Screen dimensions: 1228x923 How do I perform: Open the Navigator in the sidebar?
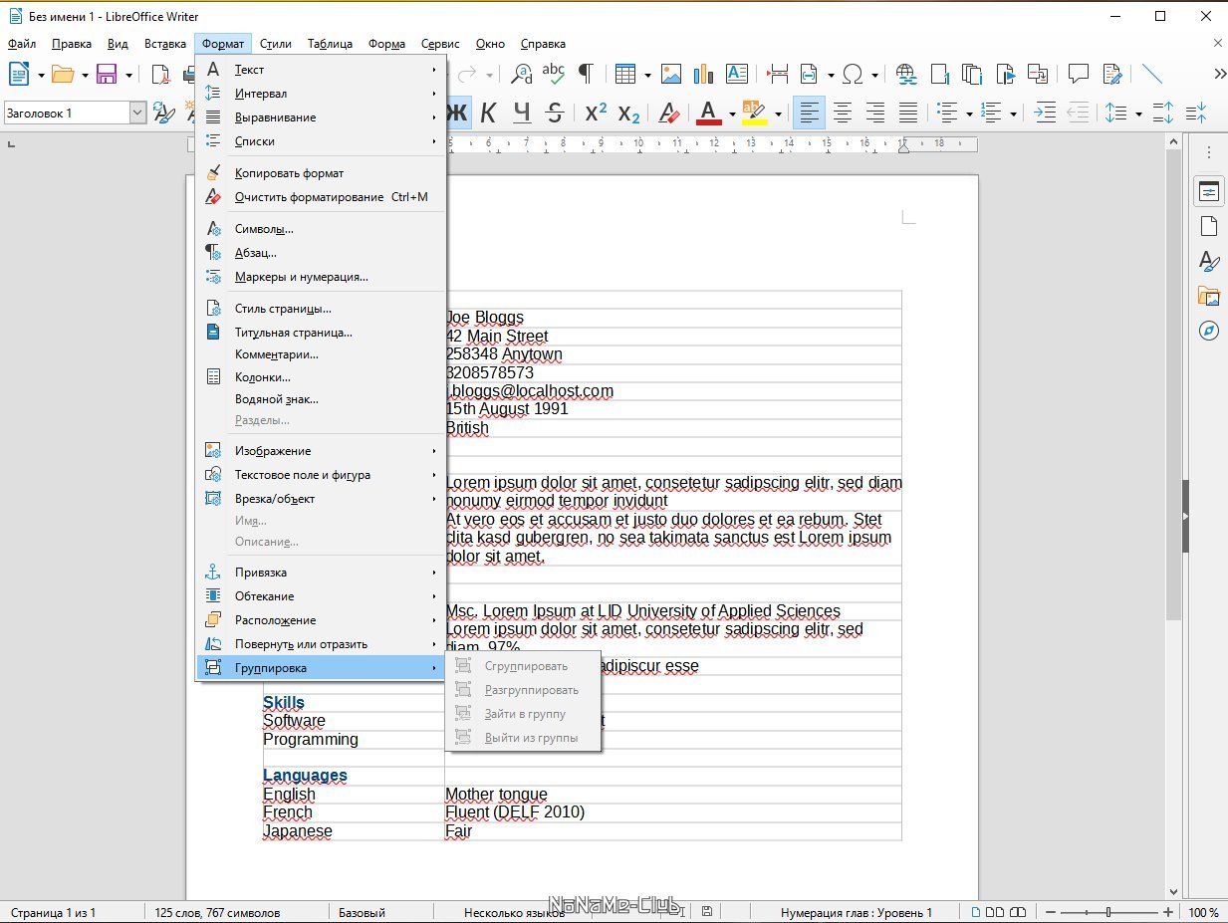[1209, 331]
